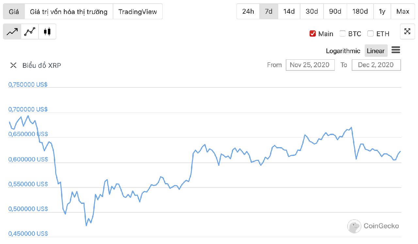Select the line chart view icon
The width and height of the screenshot is (418, 244).
point(12,32)
